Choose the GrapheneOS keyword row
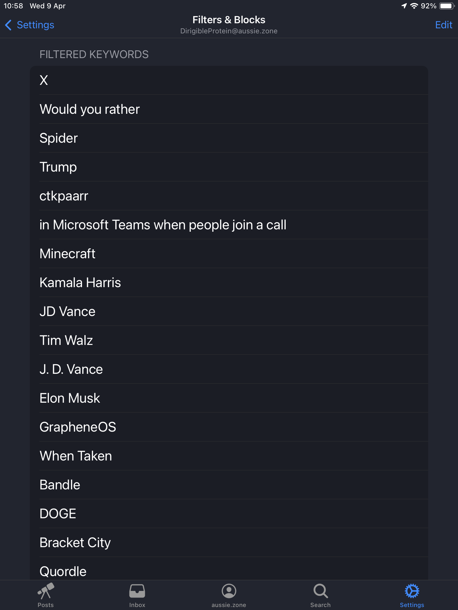 229,427
